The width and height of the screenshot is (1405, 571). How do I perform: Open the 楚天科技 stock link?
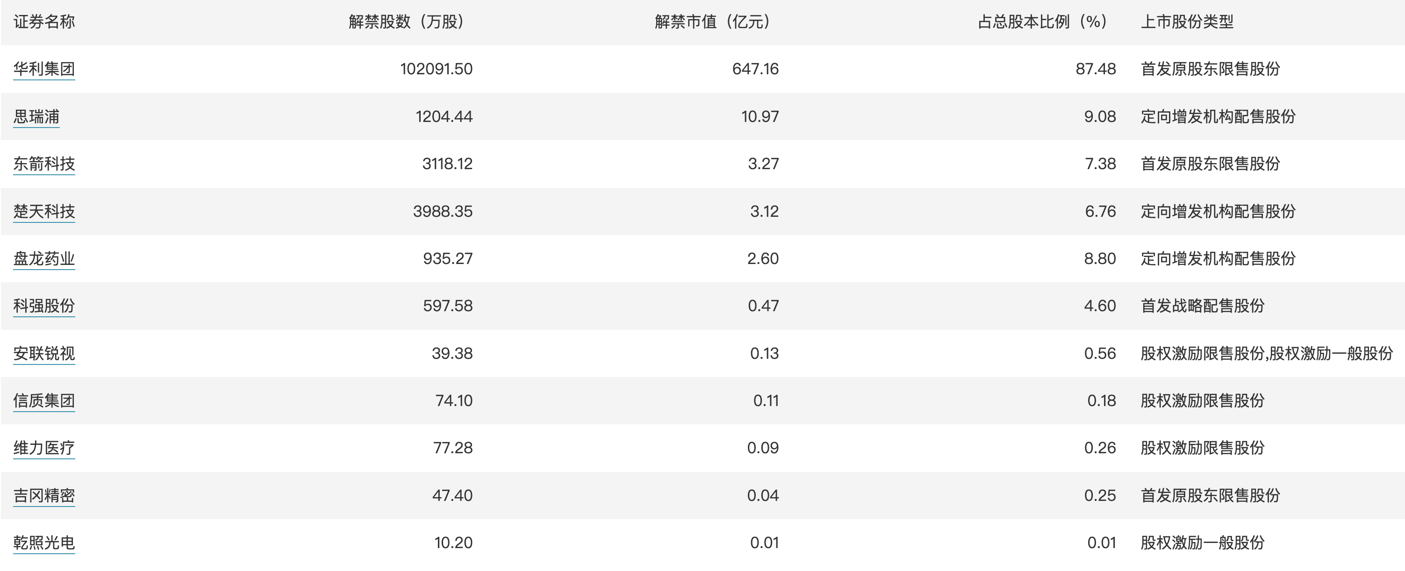(44, 211)
